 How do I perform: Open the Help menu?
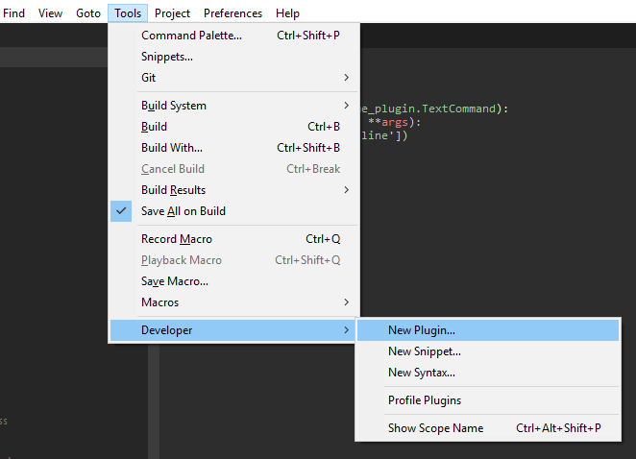(x=287, y=13)
